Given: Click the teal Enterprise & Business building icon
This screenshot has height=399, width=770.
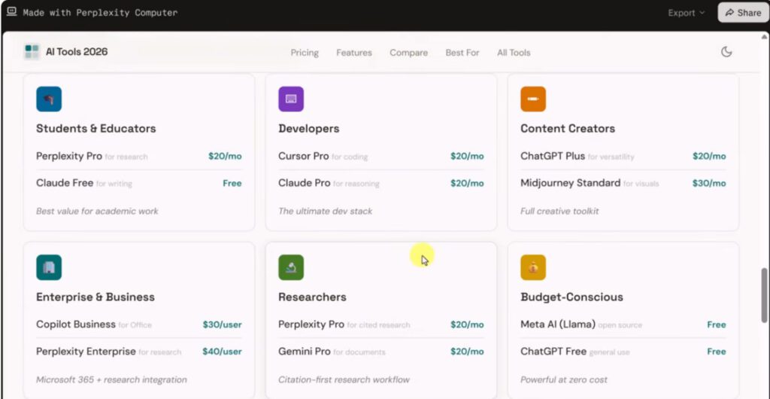Looking at the screenshot, I should click(49, 267).
